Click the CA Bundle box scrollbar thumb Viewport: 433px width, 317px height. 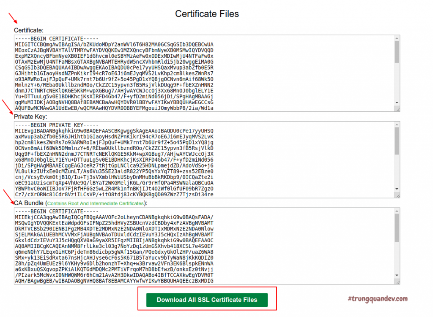(397, 228)
